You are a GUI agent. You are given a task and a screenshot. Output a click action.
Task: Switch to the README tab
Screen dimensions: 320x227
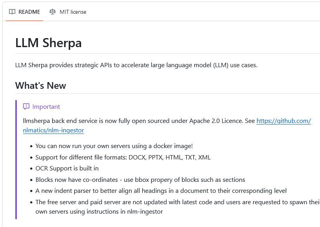point(24,12)
